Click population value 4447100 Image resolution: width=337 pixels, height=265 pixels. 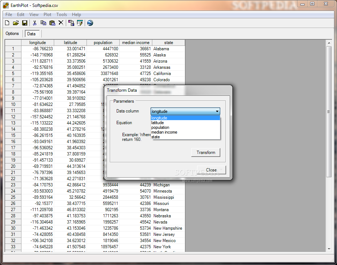click(103, 49)
